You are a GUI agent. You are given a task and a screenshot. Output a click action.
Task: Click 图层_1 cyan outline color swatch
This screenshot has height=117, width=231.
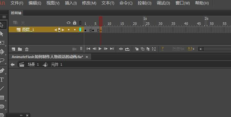point(80,30)
